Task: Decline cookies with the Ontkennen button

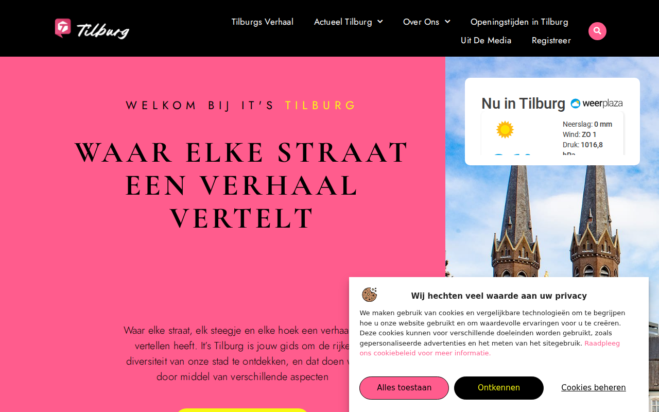Action: [499, 388]
